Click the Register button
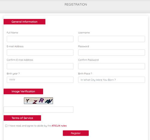 pyautogui.click(x=76, y=133)
